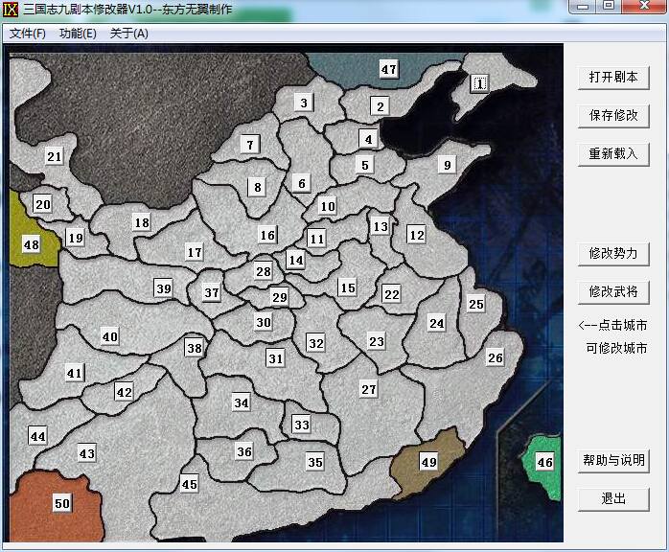This screenshot has width=669, height=552.
Task: Open the 关于(A) menu
Action: click(x=128, y=34)
